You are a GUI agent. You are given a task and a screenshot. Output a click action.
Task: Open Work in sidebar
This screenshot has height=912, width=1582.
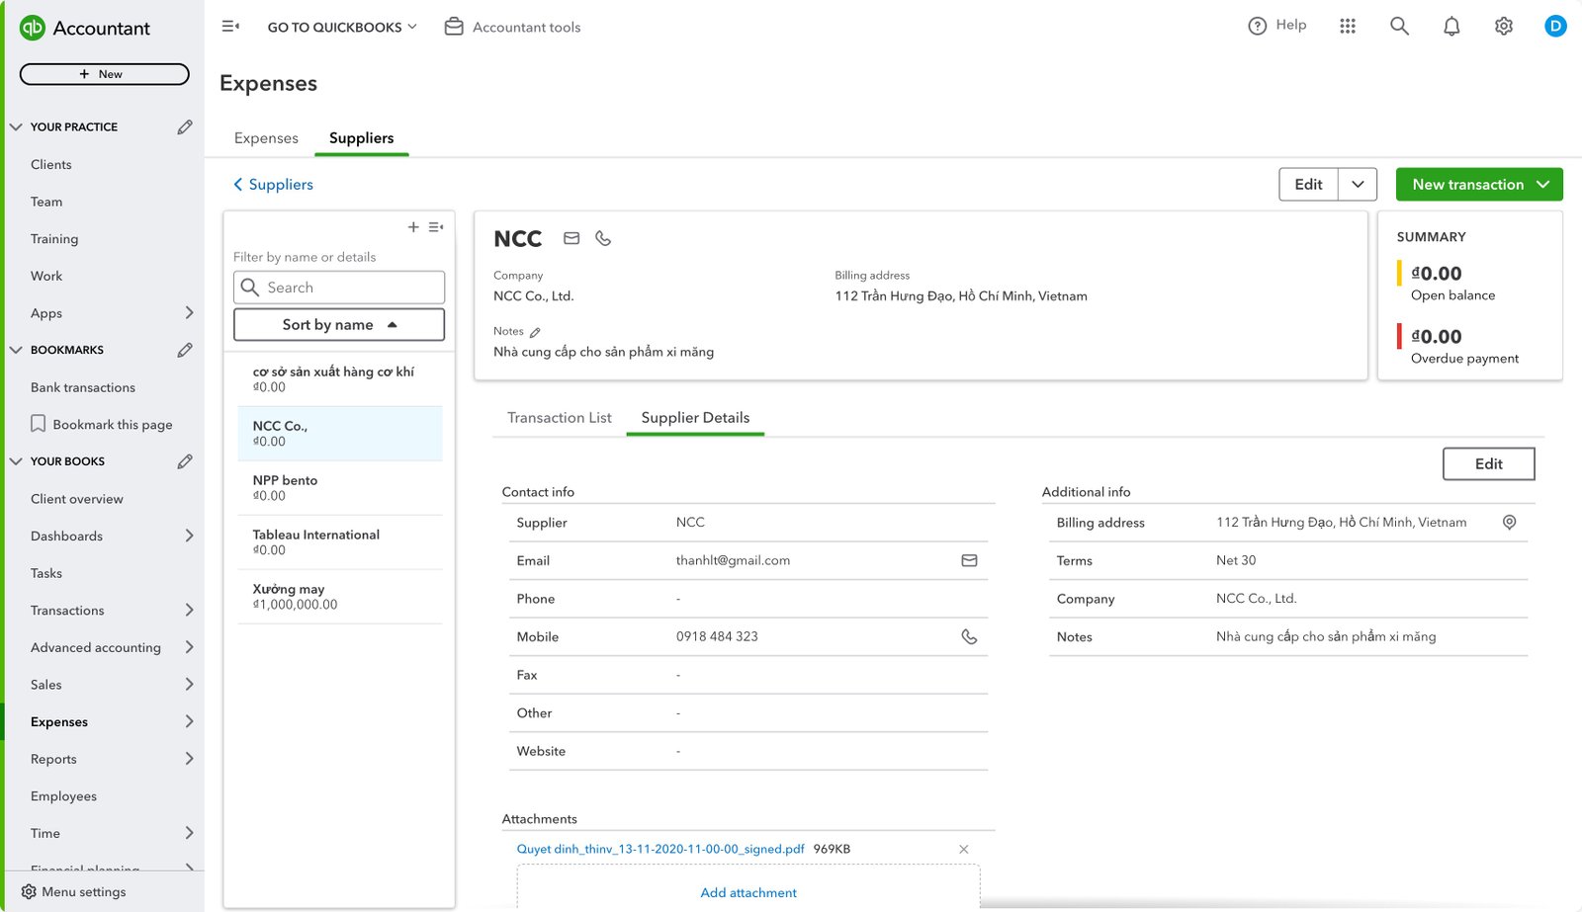(46, 276)
